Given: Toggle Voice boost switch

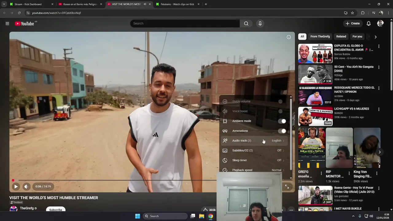Looking at the screenshot, I should click(280, 111).
